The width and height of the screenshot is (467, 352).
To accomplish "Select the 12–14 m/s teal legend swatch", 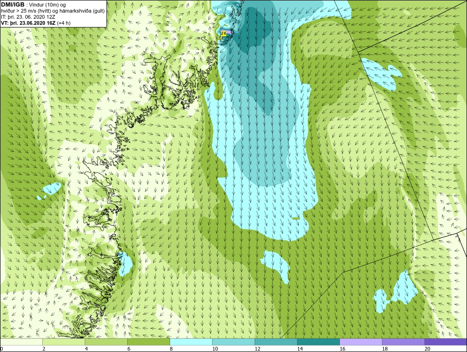I will click(276, 342).
